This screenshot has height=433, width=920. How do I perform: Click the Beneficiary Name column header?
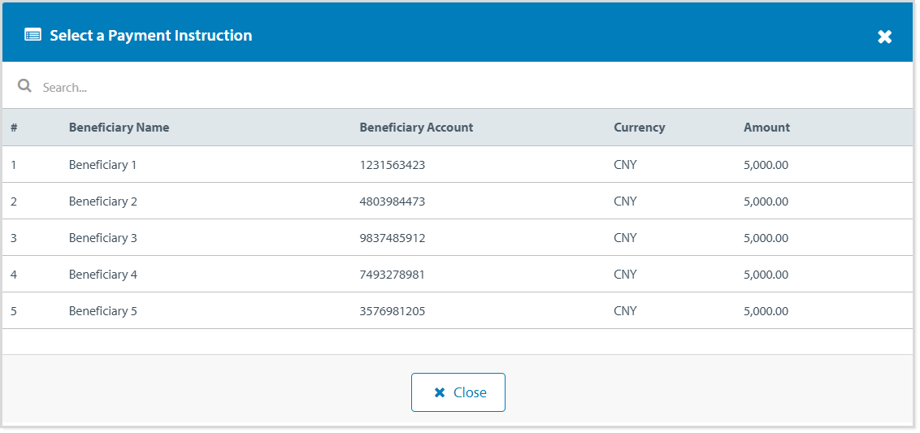click(x=119, y=128)
